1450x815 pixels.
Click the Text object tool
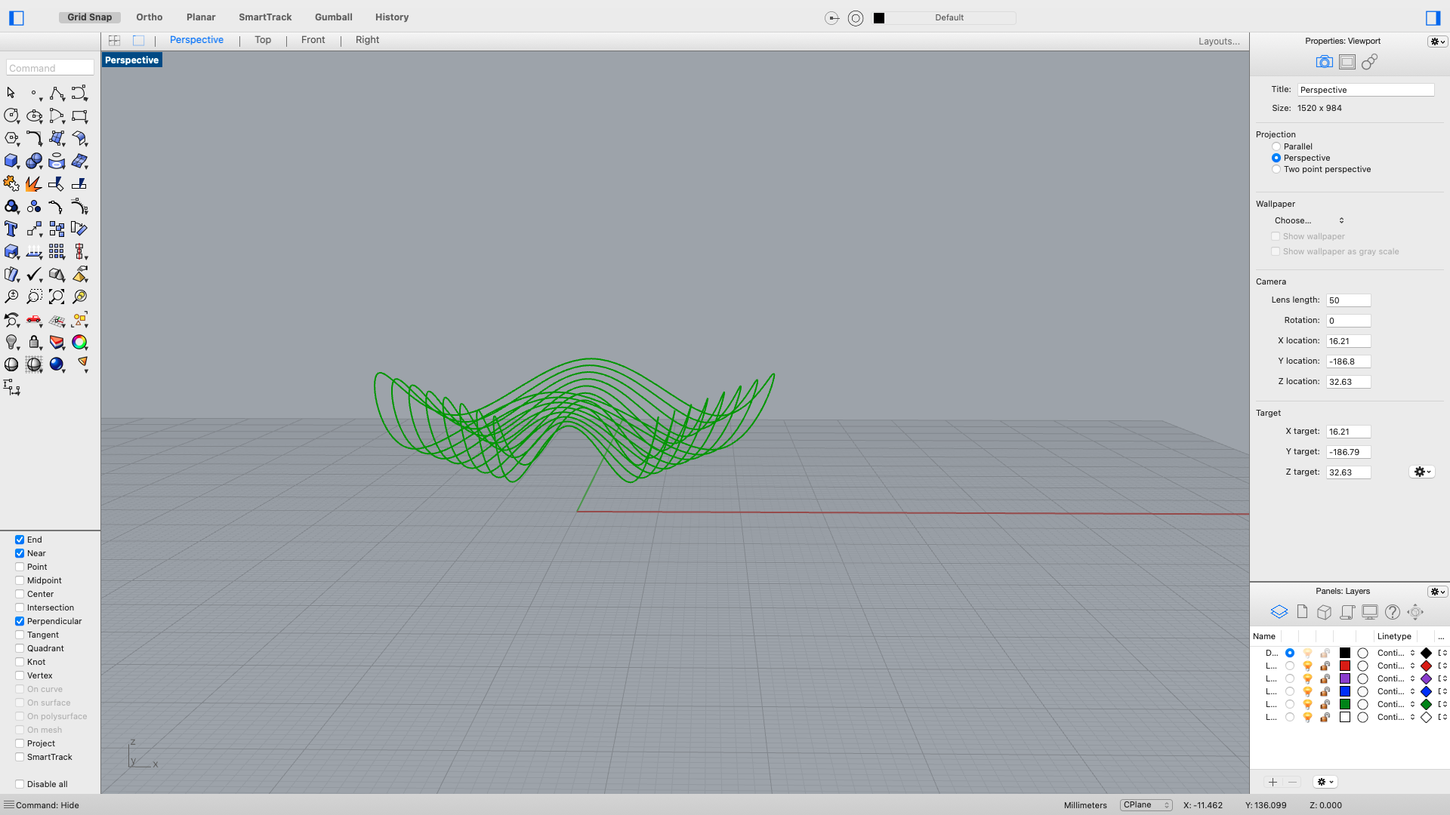coord(11,229)
